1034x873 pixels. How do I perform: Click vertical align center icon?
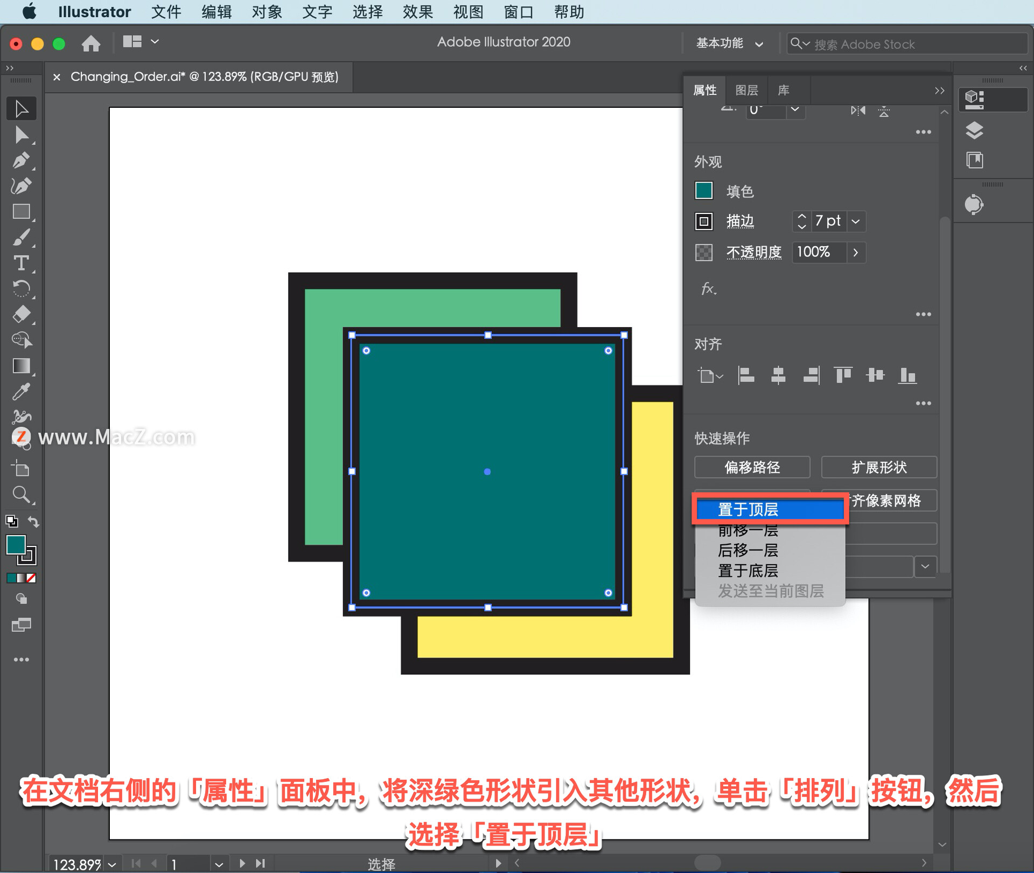pyautogui.click(x=875, y=375)
